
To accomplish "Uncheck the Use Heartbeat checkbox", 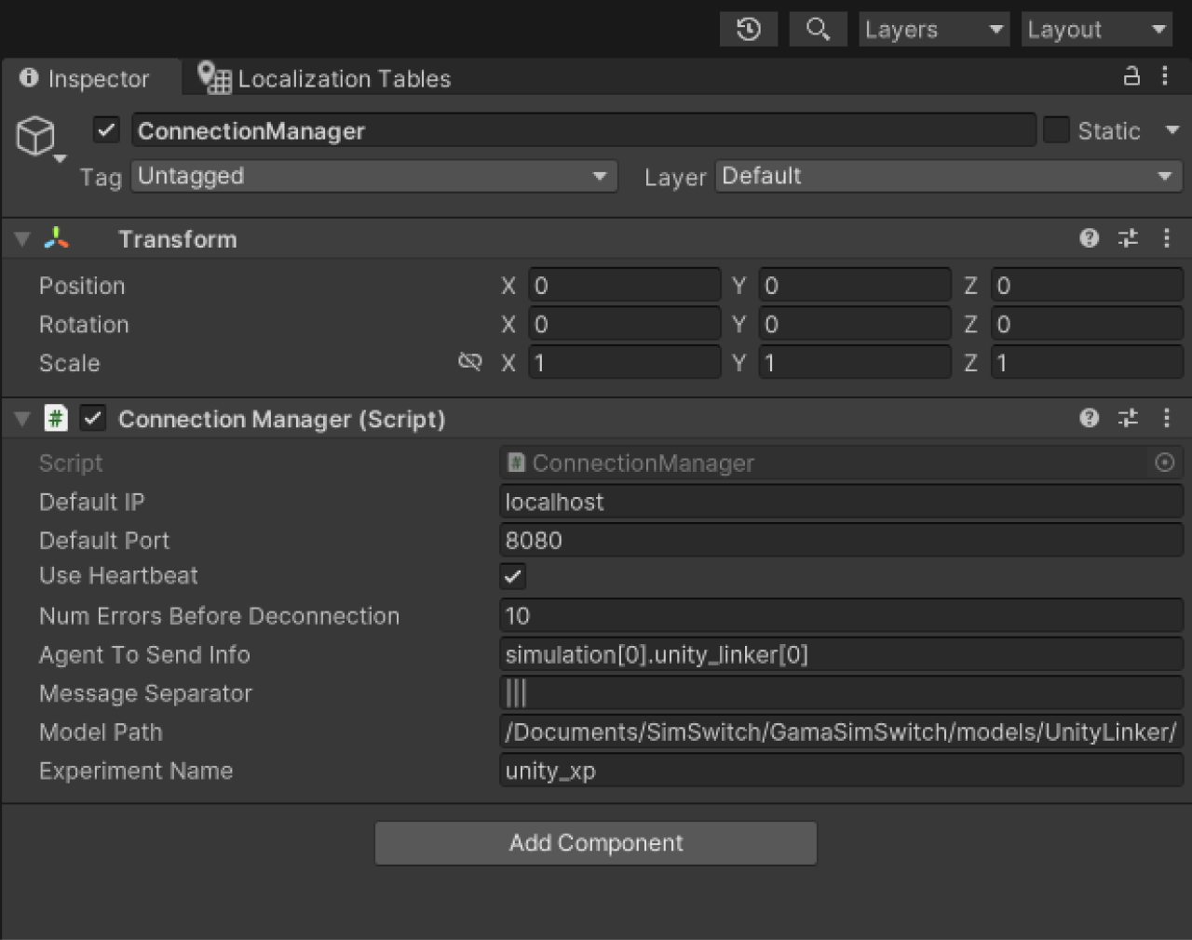I will pyautogui.click(x=512, y=577).
